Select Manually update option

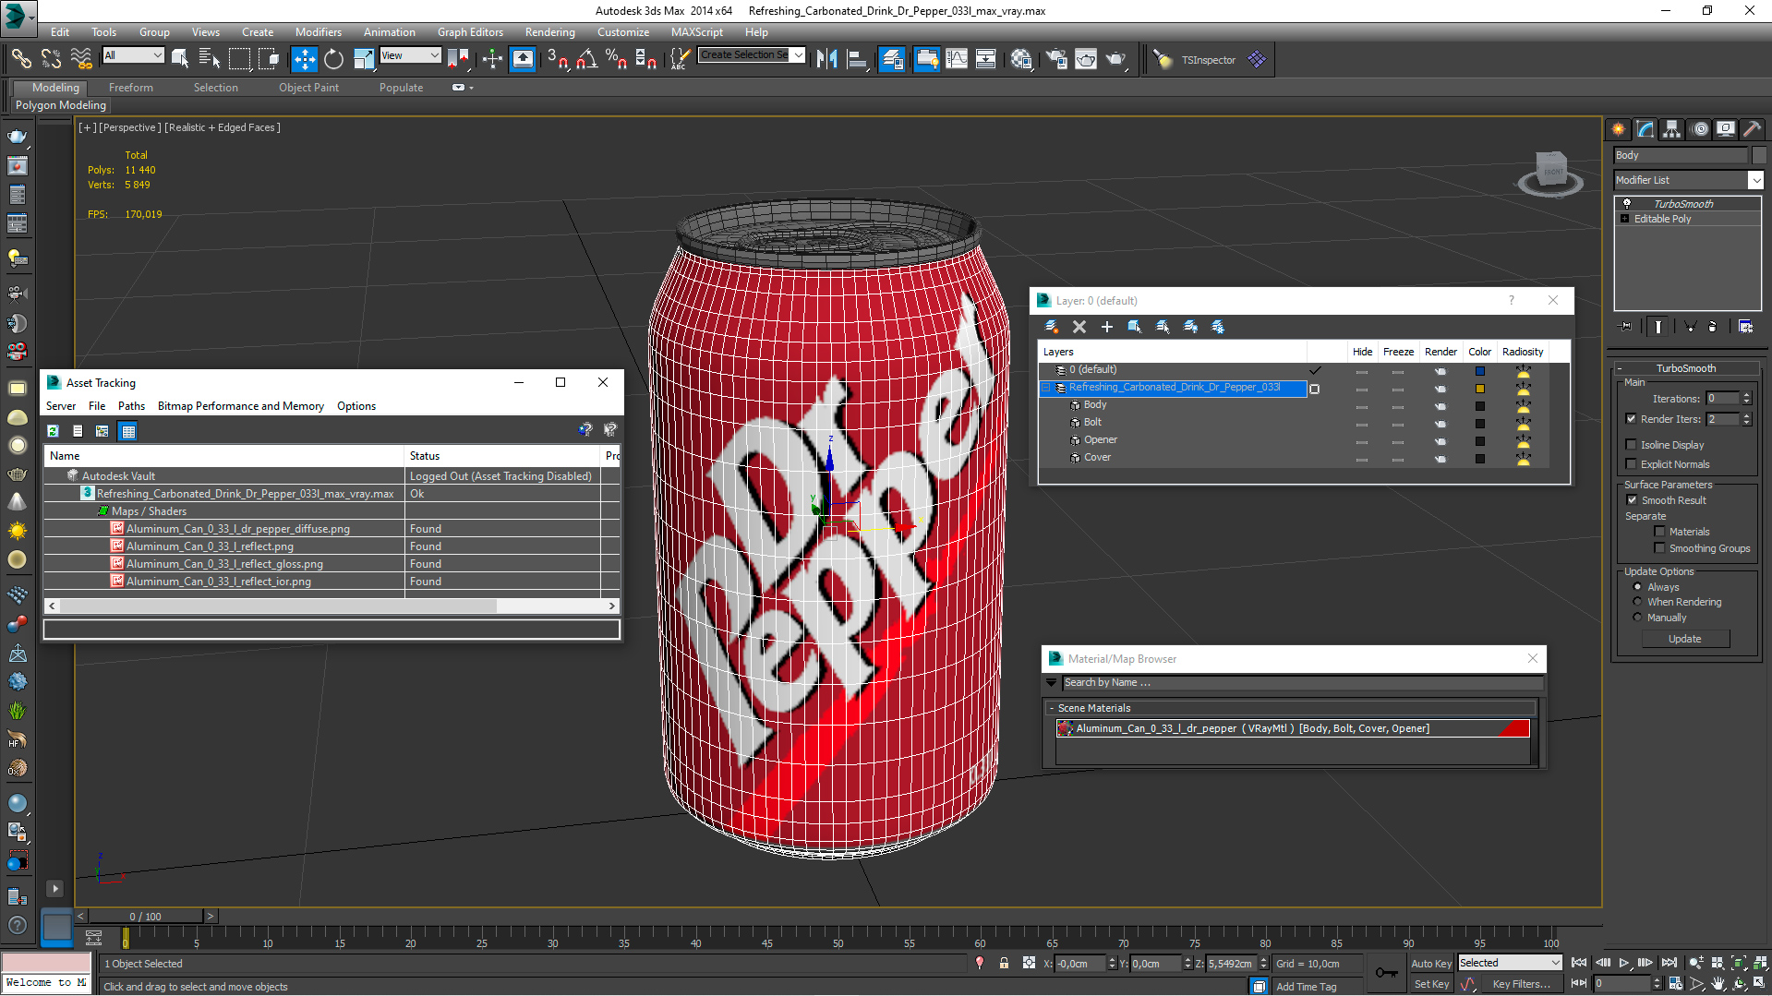click(1637, 618)
